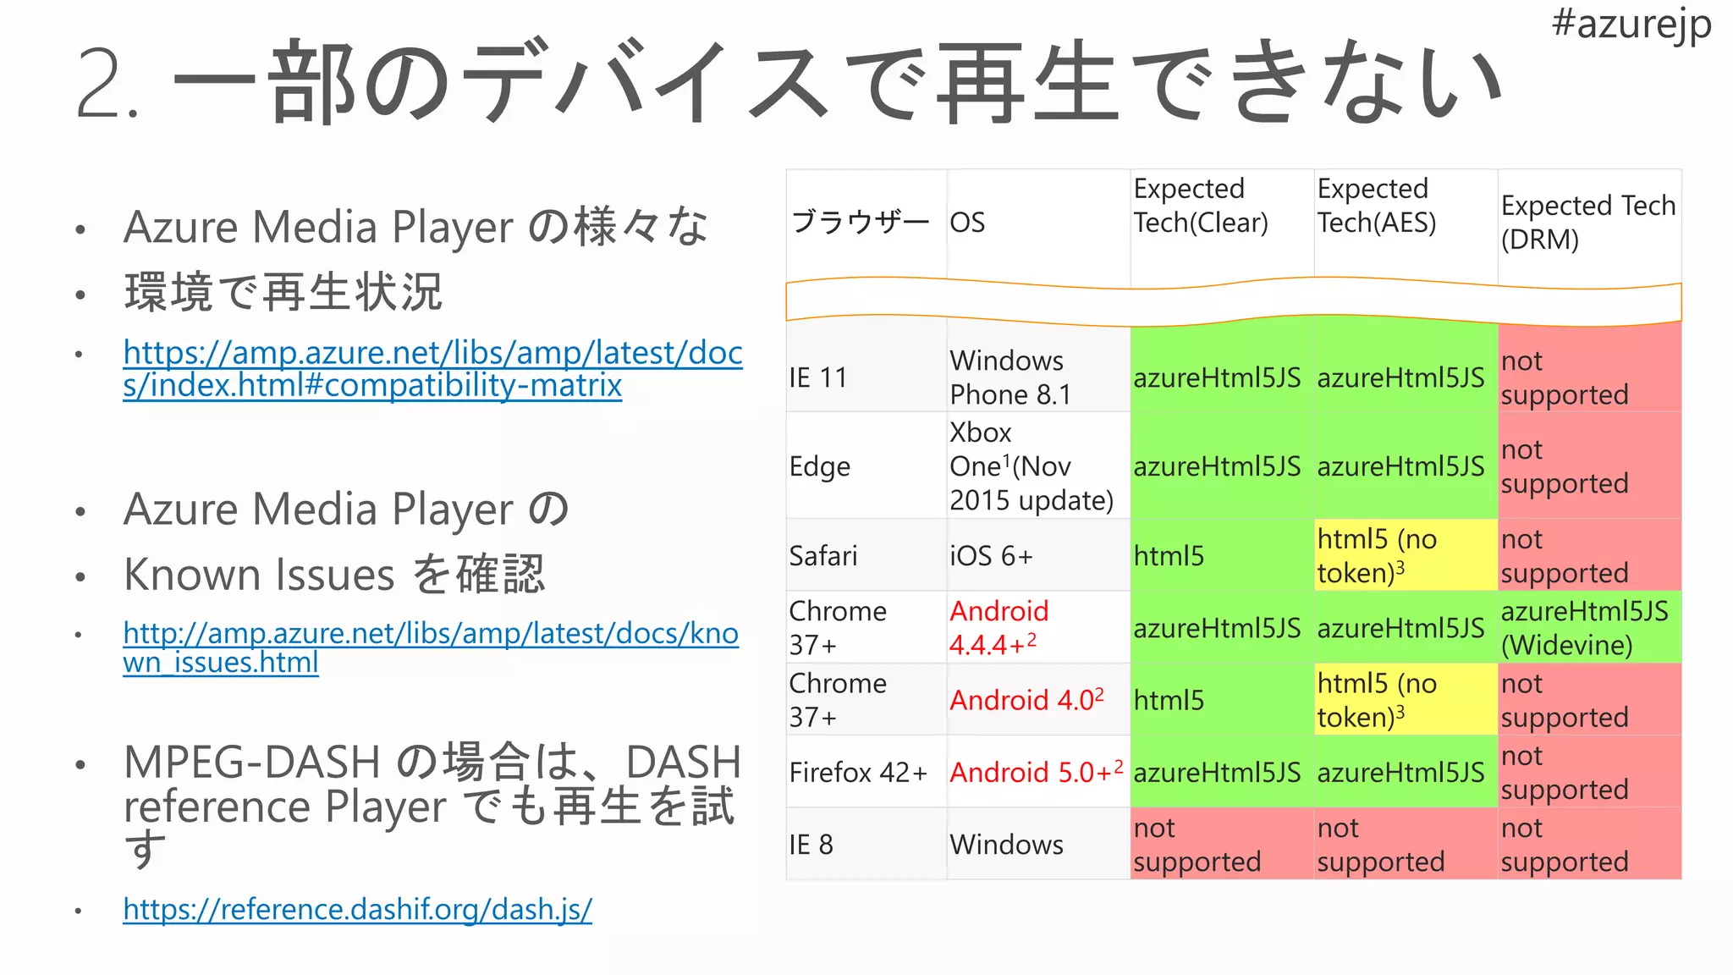Click the green 'azureHtml5JS (Widevine)' cell

tap(1589, 627)
